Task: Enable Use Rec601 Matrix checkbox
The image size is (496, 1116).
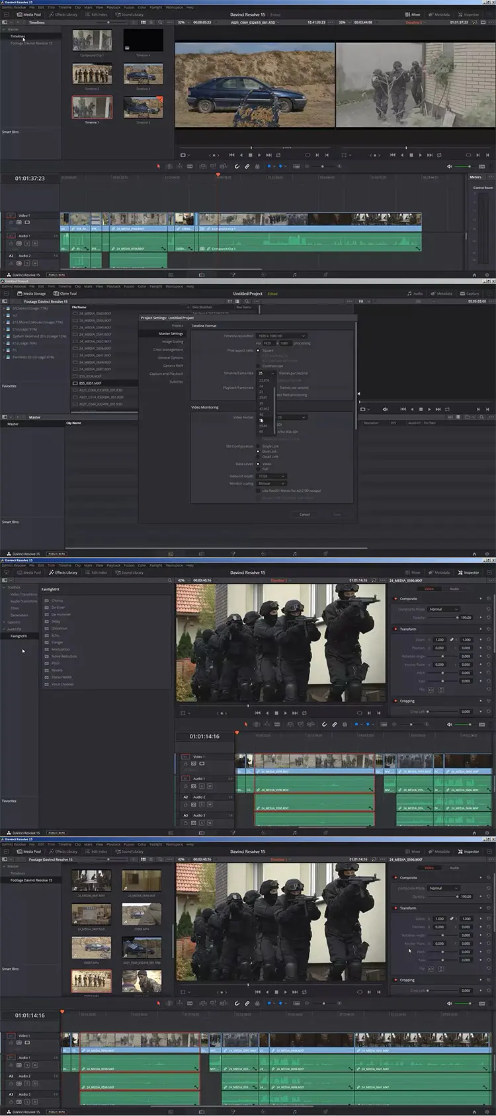Action: (259, 491)
